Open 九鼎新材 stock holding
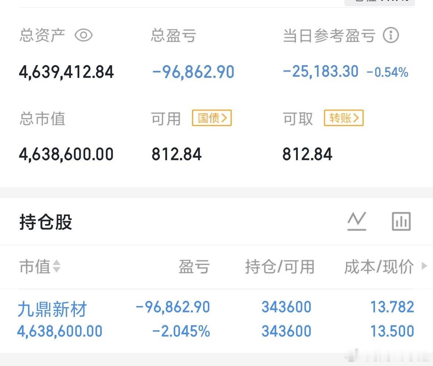The height and width of the screenshot is (366, 433). [52, 309]
